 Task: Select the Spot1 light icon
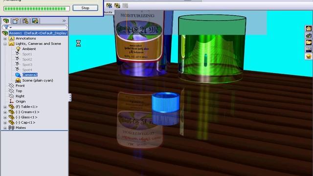click(18, 54)
